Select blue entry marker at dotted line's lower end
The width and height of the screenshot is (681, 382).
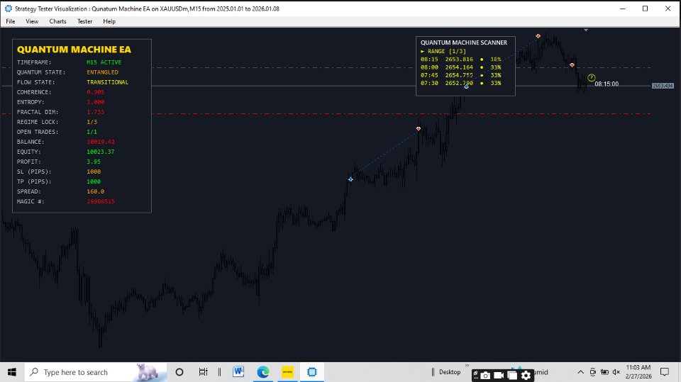pos(350,179)
